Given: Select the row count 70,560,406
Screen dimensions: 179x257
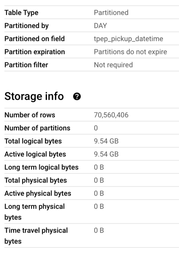Looking at the screenshot, I should pos(111,115).
